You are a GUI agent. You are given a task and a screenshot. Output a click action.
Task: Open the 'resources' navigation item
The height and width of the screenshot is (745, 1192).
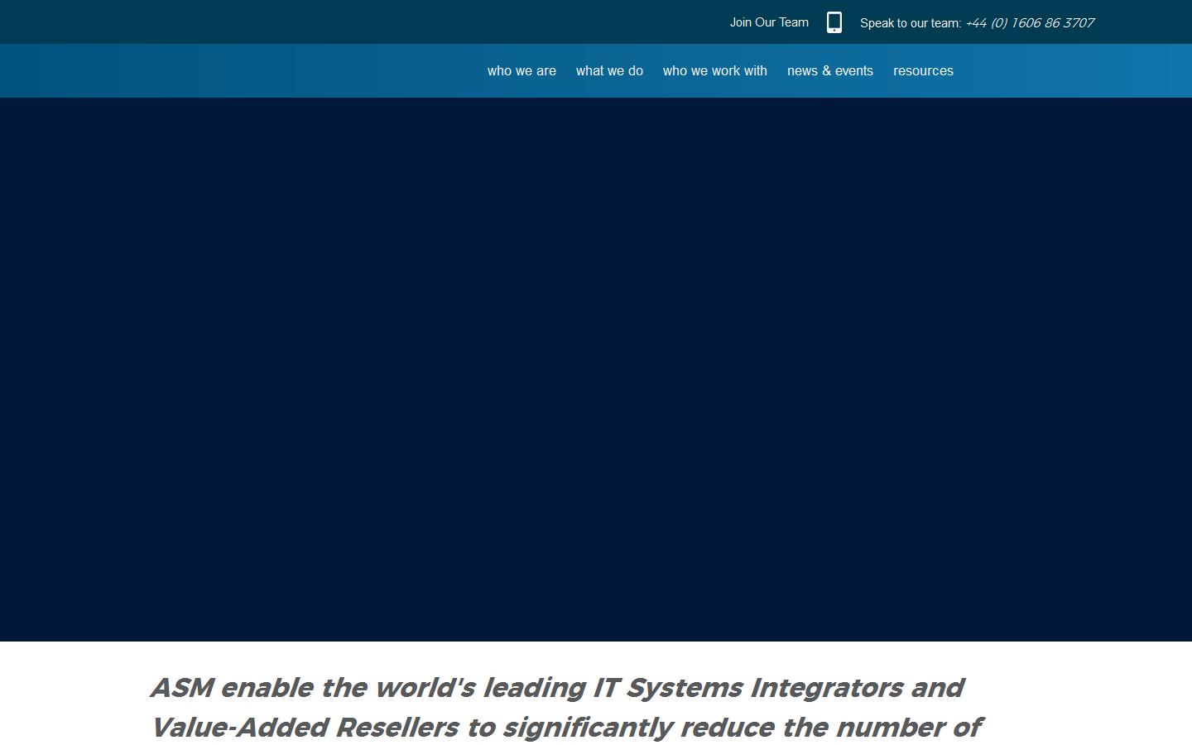point(923,71)
